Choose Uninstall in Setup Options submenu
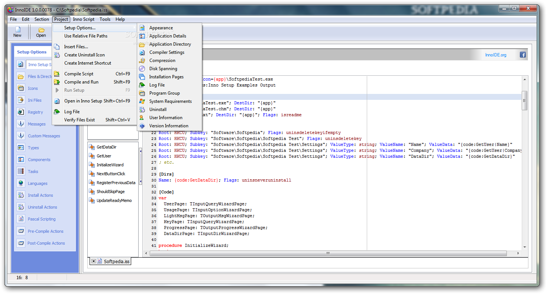 point(170,110)
